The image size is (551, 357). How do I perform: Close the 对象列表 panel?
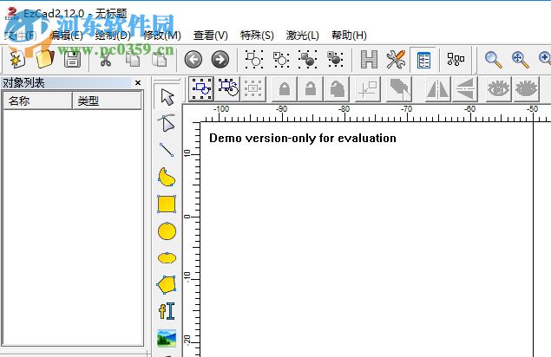[138, 83]
